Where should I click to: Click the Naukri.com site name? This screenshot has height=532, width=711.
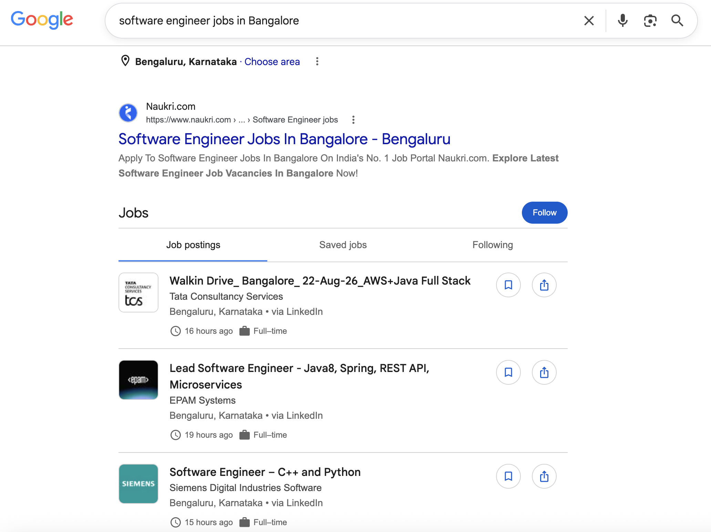tap(171, 106)
